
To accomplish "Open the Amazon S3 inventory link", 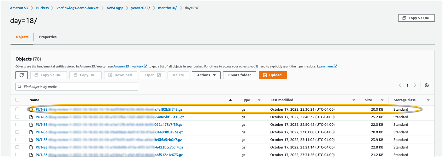I will (128, 67).
